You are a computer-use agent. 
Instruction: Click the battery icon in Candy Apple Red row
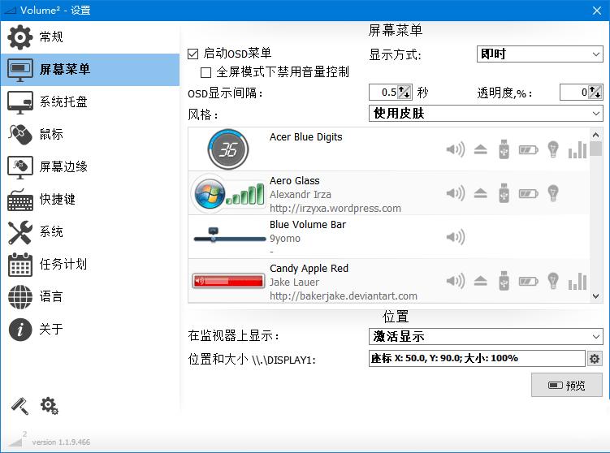click(x=528, y=281)
